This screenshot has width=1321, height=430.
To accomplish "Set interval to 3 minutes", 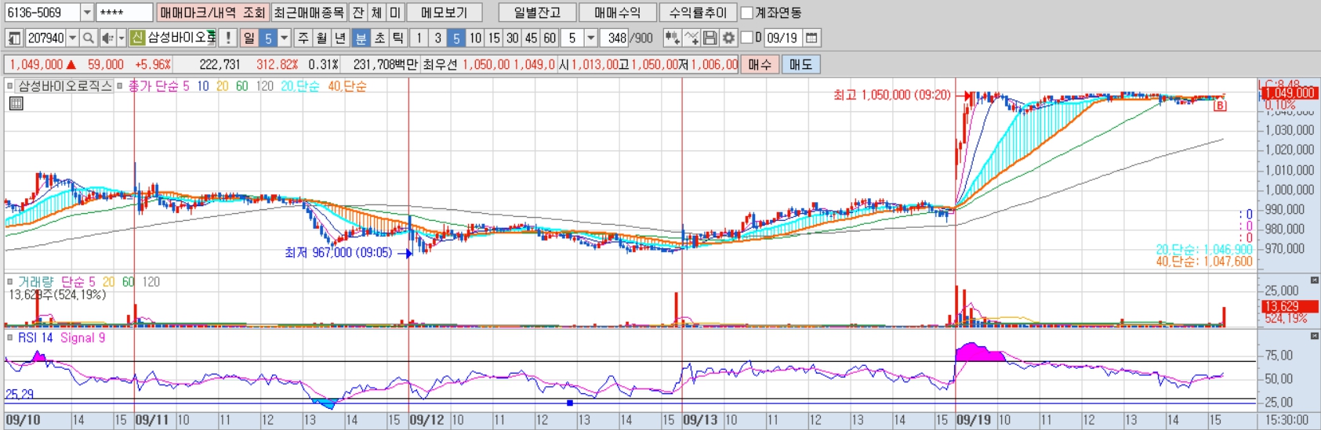I will tap(438, 38).
